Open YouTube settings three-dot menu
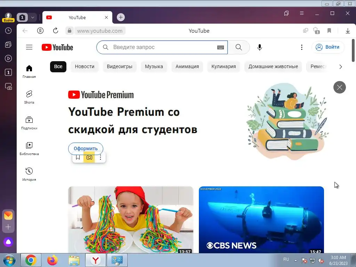Image resolution: width=356 pixels, height=267 pixels. tap(301, 47)
